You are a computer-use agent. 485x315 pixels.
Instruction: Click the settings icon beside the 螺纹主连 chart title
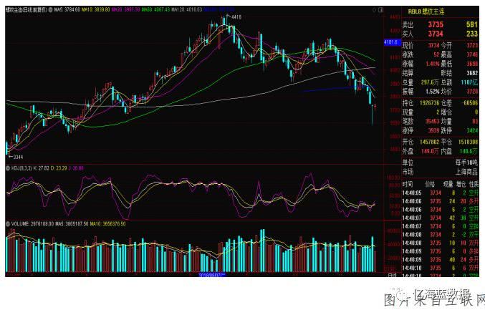coord(49,10)
